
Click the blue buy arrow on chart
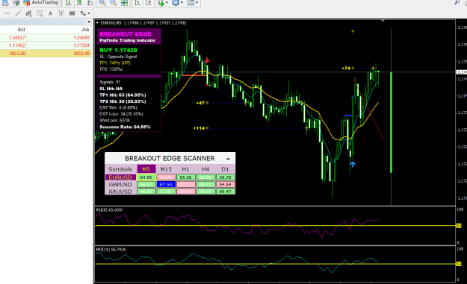(x=353, y=164)
